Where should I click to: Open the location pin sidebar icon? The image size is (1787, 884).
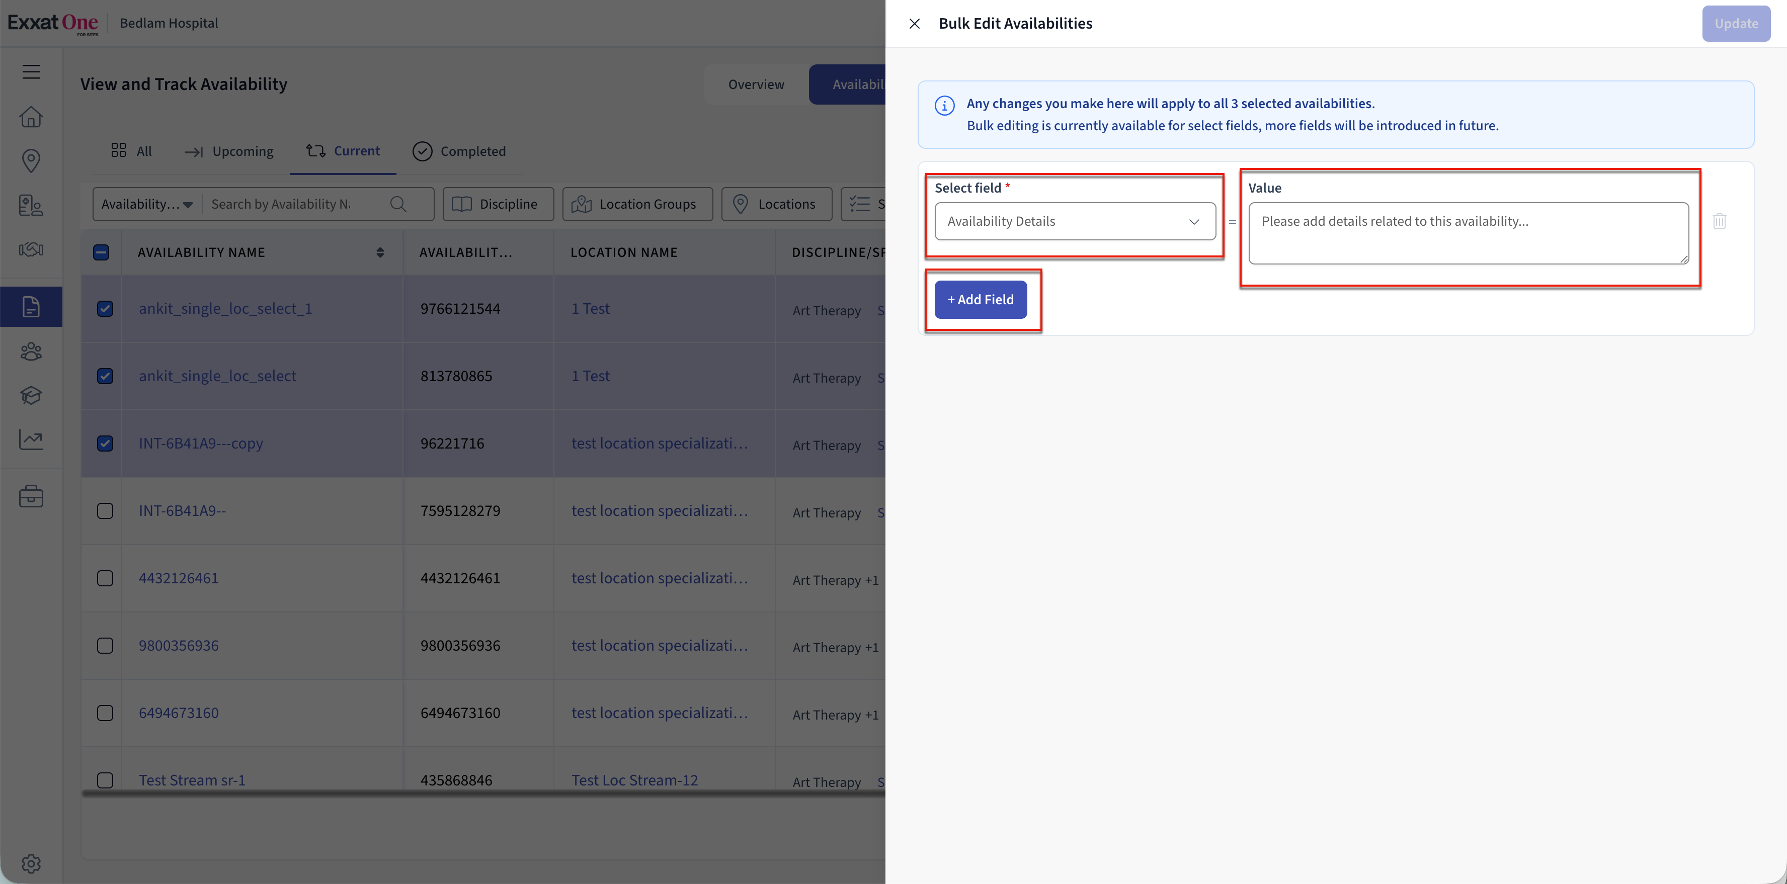[x=31, y=160]
